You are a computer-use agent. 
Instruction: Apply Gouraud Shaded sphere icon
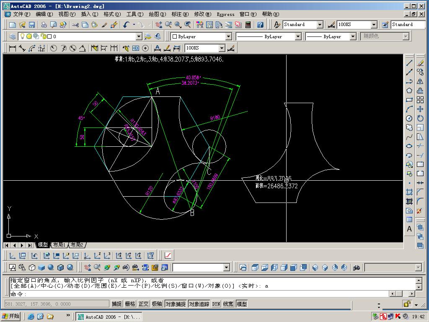pyautogui.click(x=51, y=267)
